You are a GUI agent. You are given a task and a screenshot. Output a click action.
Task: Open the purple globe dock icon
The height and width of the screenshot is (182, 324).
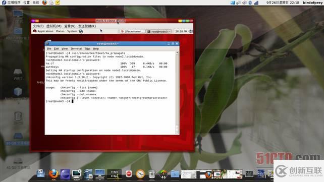click(x=65, y=174)
